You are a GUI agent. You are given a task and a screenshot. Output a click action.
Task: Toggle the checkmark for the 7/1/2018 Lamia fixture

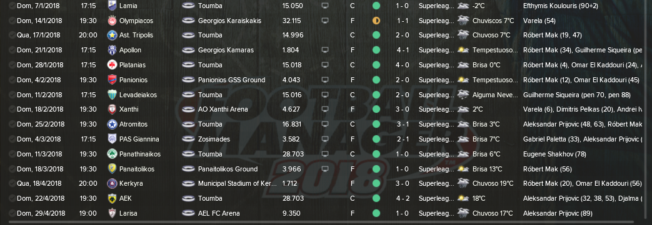12,6
